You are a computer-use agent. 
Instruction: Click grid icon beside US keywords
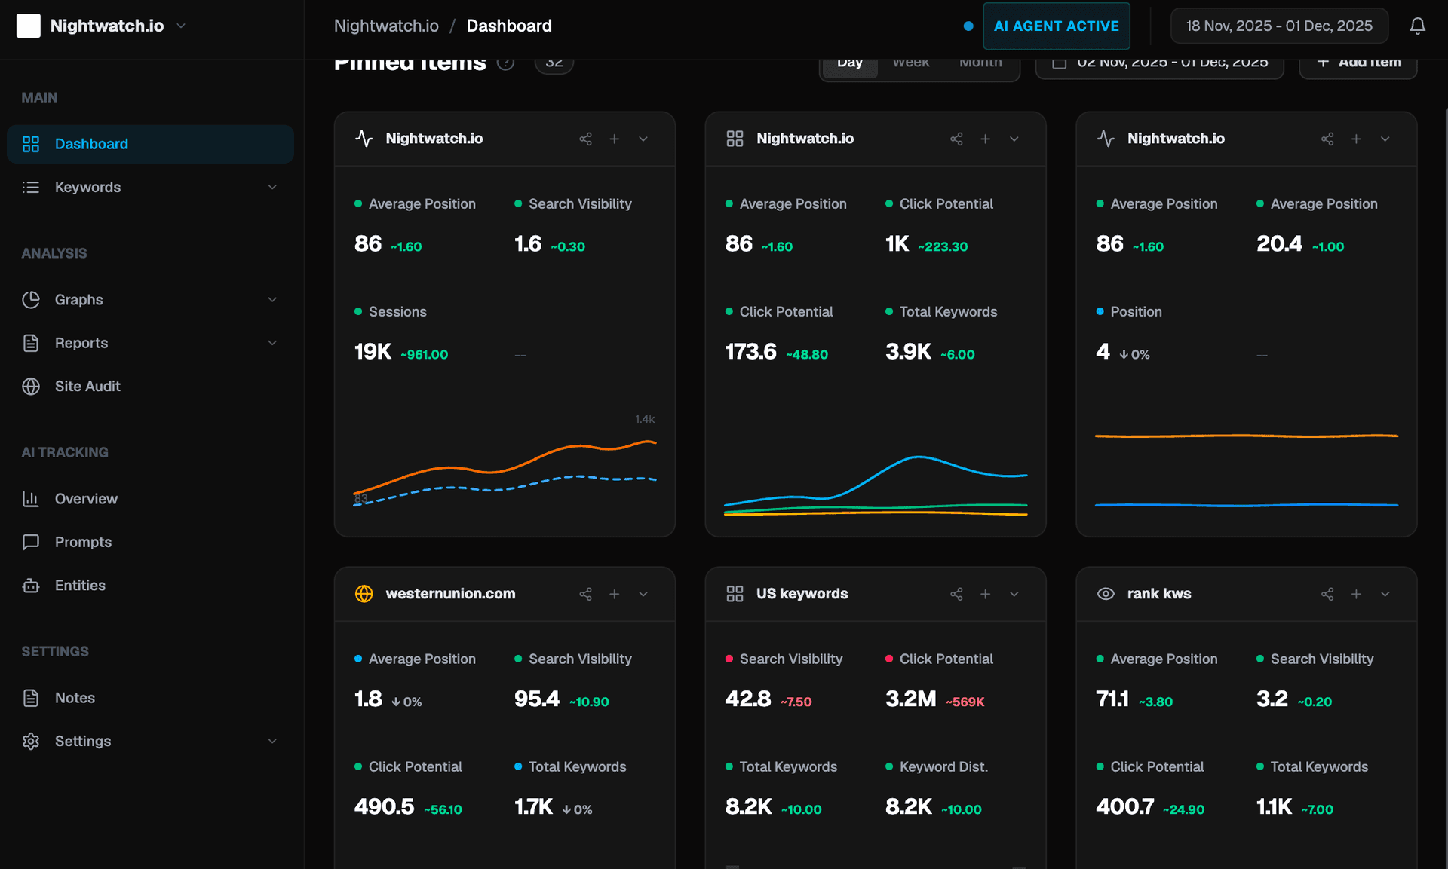pos(735,594)
